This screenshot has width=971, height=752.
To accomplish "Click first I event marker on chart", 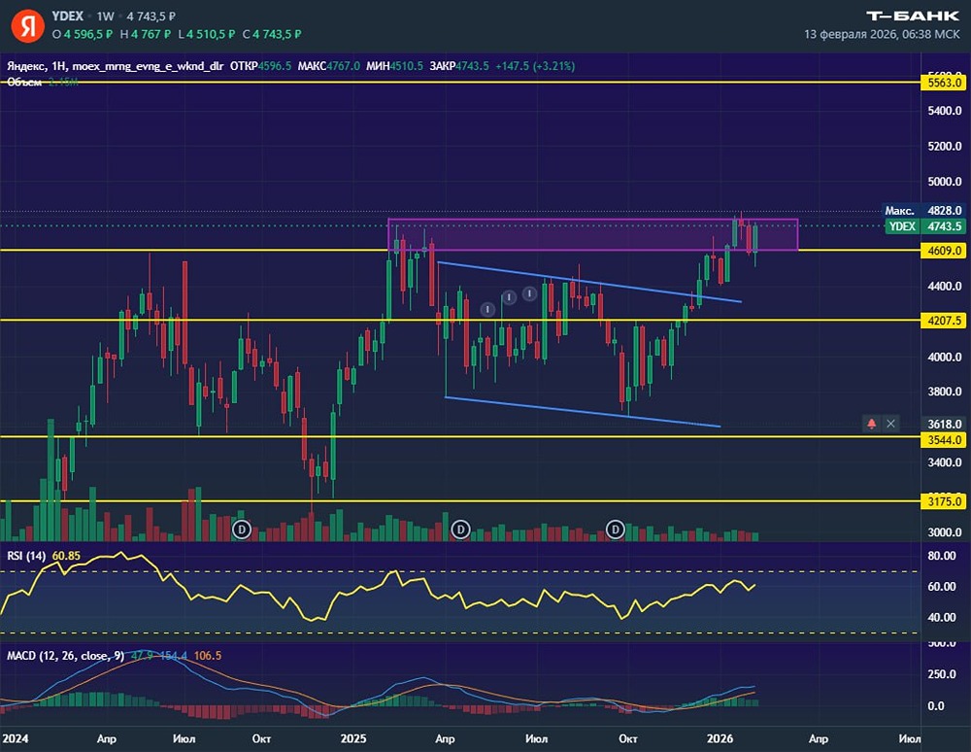I will click(x=487, y=309).
